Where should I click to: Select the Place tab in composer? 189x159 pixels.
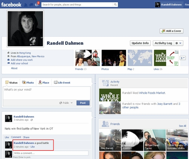click(44, 82)
